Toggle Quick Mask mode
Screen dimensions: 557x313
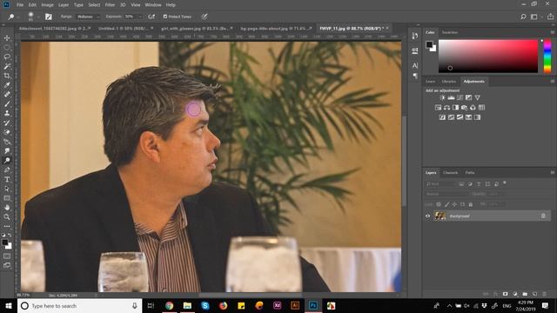[7, 256]
